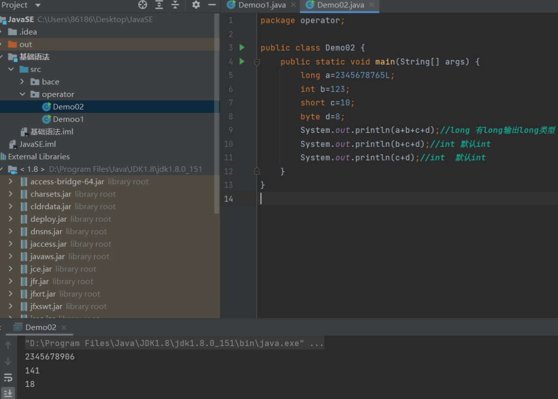Viewport: 558px width, 399px height.
Task: Expand the bace package chevron
Action: (x=22, y=82)
